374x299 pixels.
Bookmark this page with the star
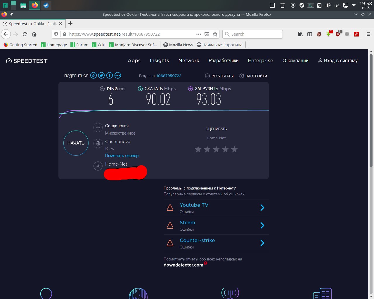coord(215,34)
